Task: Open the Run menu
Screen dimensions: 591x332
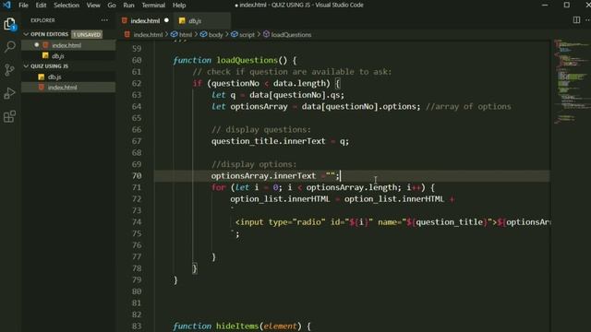Action: (128, 6)
